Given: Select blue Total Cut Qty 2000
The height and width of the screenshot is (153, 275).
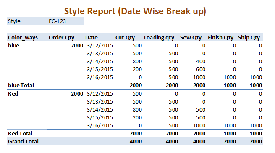Looking at the screenshot, I should coord(136,85).
